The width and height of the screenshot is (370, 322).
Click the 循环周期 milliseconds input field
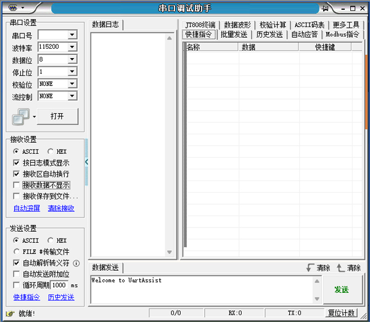point(59,286)
